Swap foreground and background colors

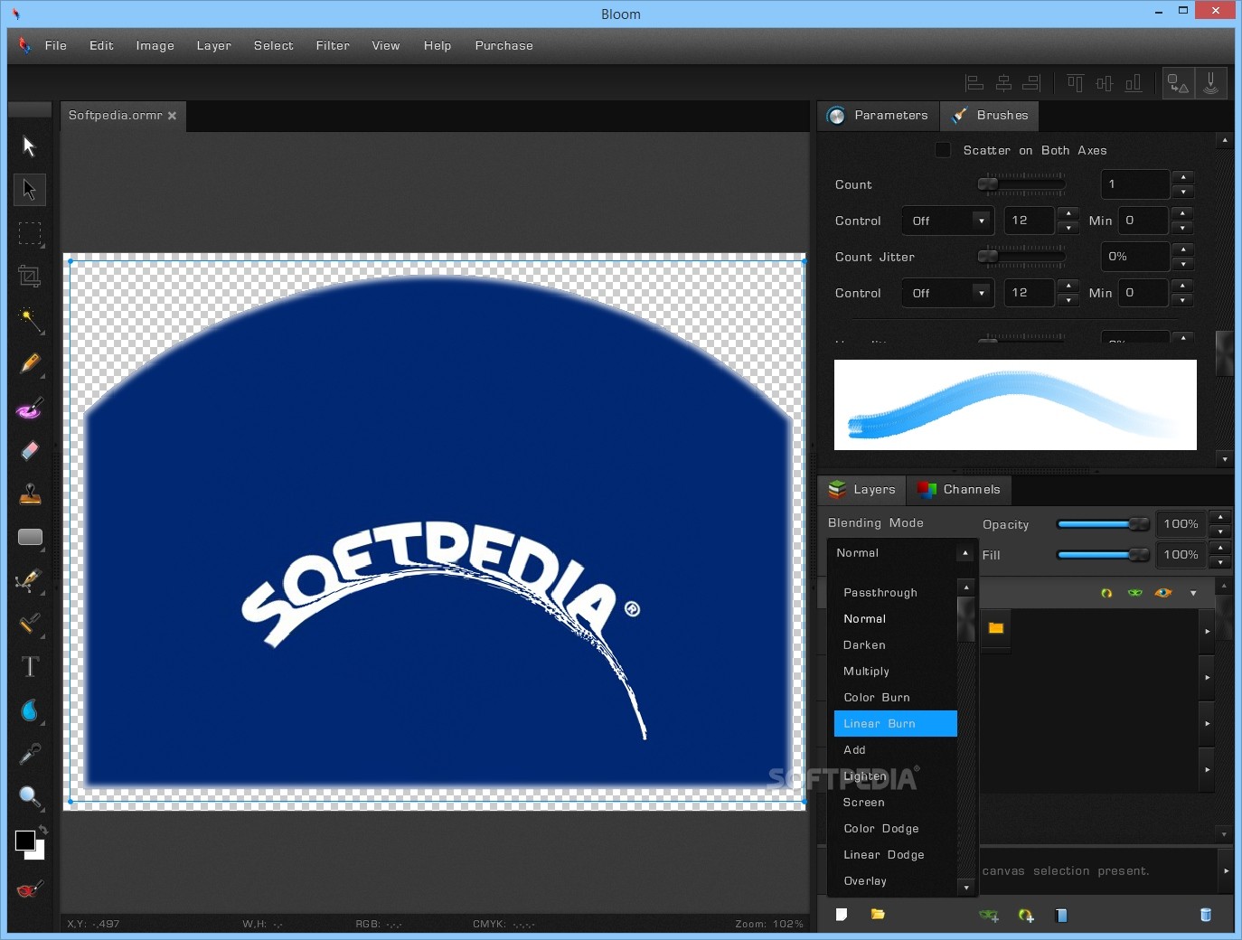click(42, 830)
